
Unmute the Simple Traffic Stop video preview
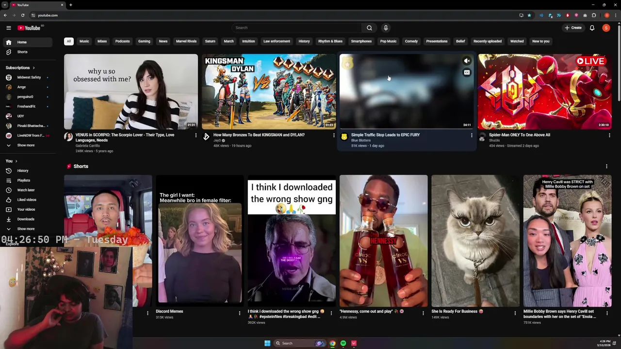coord(467,61)
